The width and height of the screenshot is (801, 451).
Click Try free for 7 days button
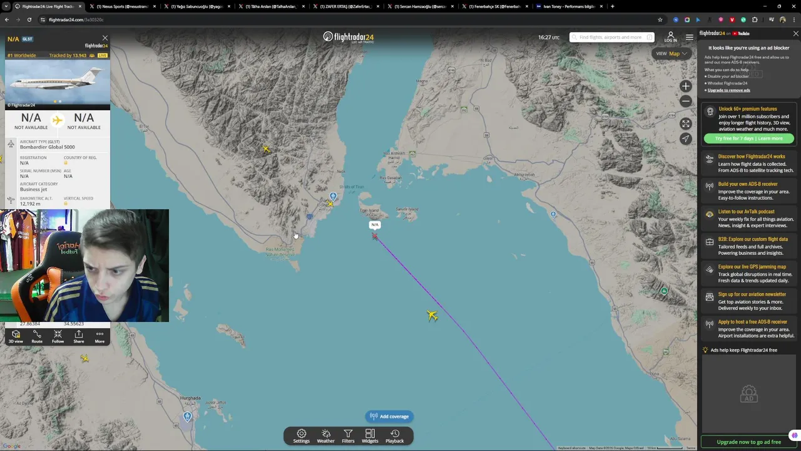pos(748,138)
